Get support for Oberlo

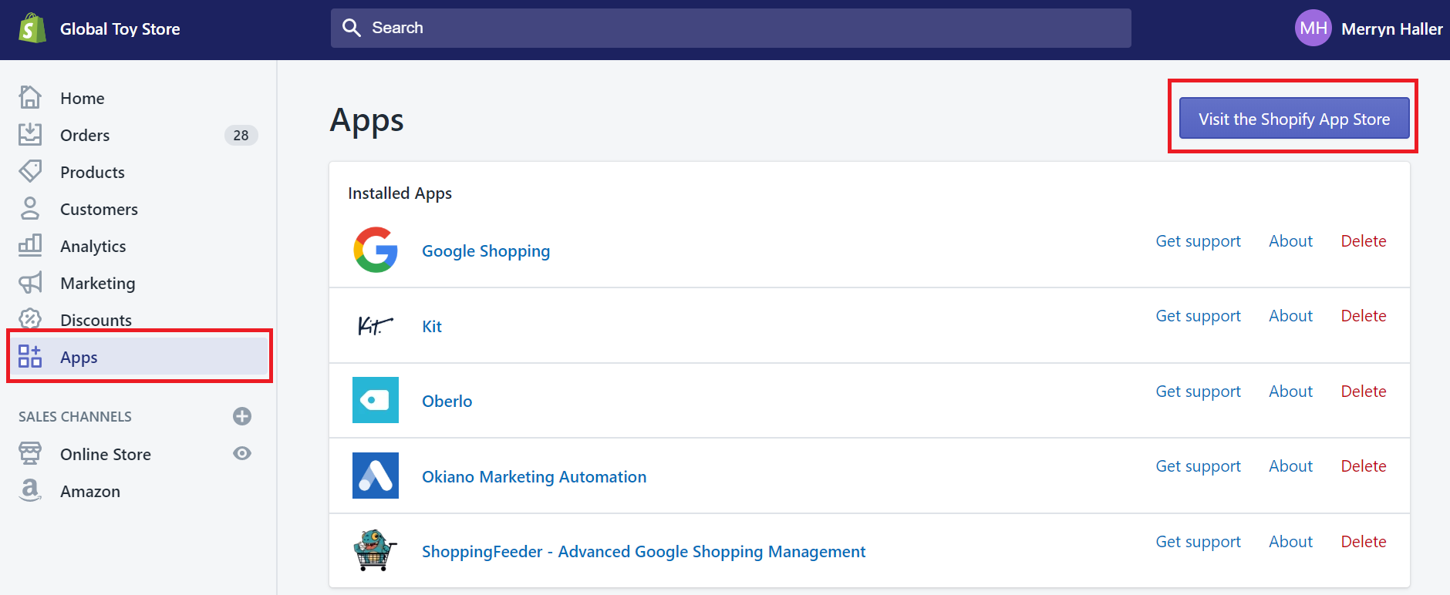[1198, 392]
